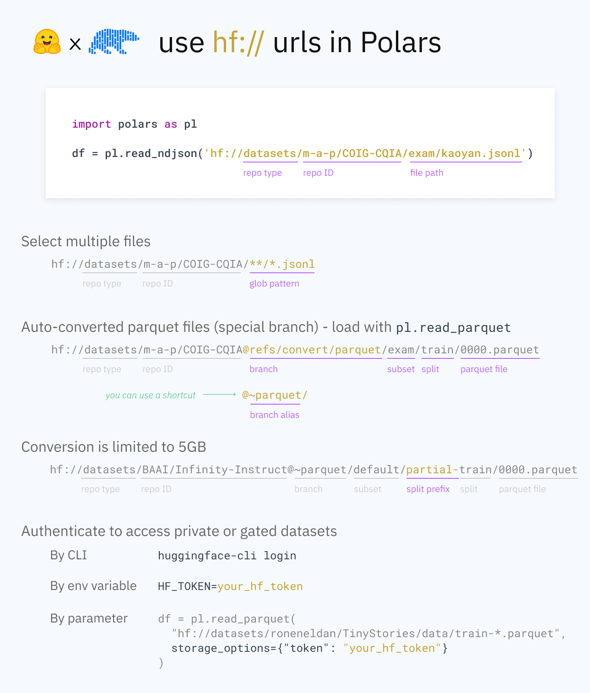Click the '@~parquet/' shortcut text
590x693 pixels.
point(275,395)
